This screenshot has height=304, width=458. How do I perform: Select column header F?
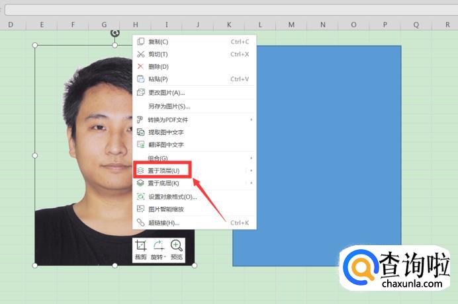point(73,25)
